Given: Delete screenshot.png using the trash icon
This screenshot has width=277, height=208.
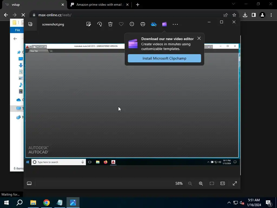Looking at the screenshot, I should coord(110,24).
